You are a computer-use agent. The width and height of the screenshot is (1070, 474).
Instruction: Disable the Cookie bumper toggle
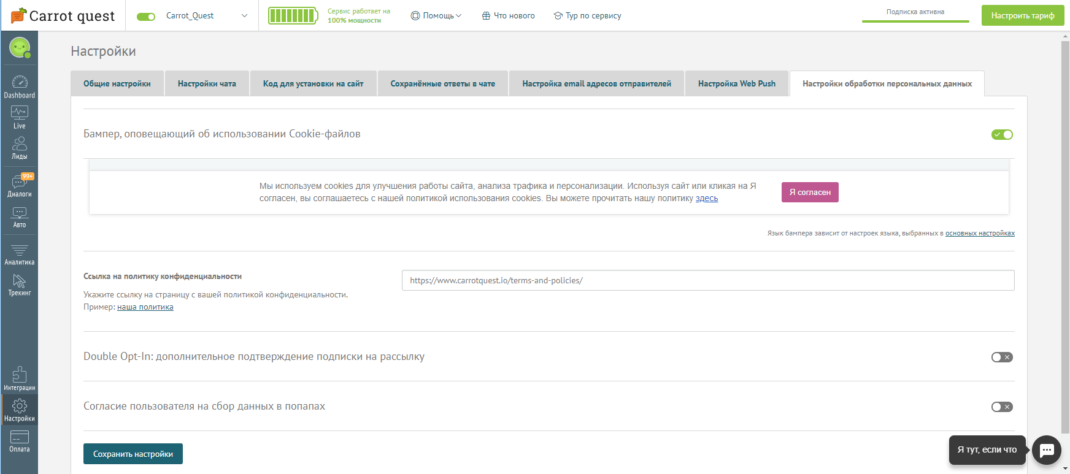pos(1002,135)
